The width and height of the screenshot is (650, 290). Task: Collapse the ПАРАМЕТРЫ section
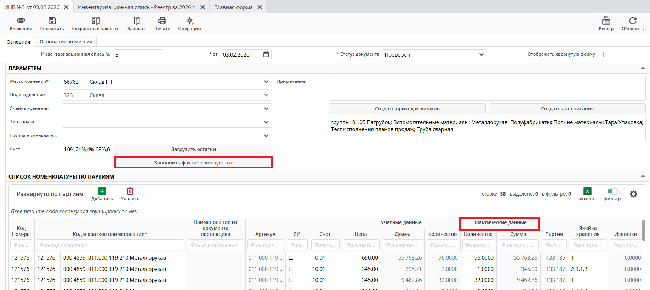click(643, 68)
